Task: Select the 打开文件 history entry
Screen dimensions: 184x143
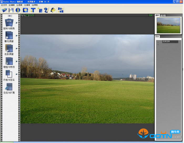Action: pyautogui.click(x=170, y=42)
